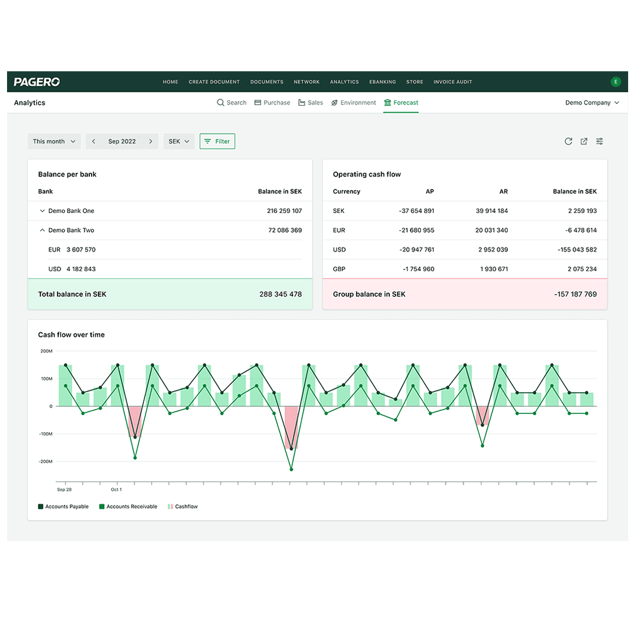The height and width of the screenshot is (634, 634).
Task: Click the Filter button
Action: click(217, 141)
